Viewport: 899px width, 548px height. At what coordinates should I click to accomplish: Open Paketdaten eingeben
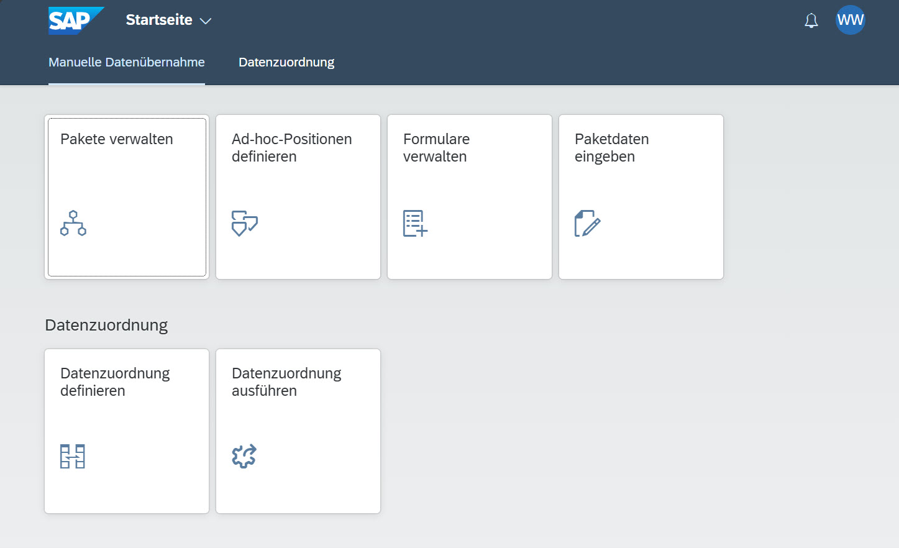641,197
